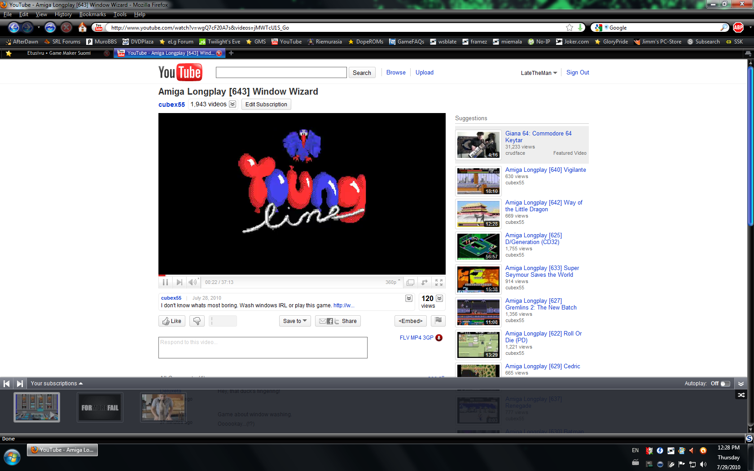This screenshot has height=471, width=754.
Task: Switch to Etusivu Game Maker Suomi tab
Action: click(x=59, y=53)
